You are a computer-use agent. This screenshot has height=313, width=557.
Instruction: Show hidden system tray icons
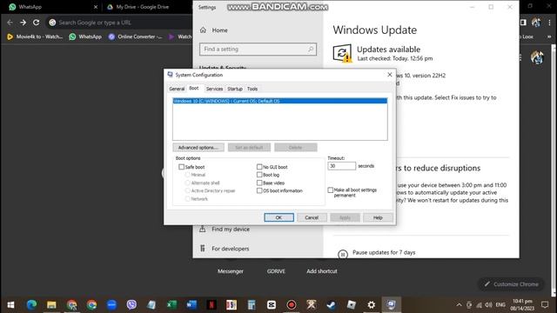459,304
